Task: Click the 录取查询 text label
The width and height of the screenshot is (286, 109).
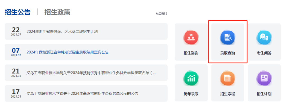Action: [228, 53]
